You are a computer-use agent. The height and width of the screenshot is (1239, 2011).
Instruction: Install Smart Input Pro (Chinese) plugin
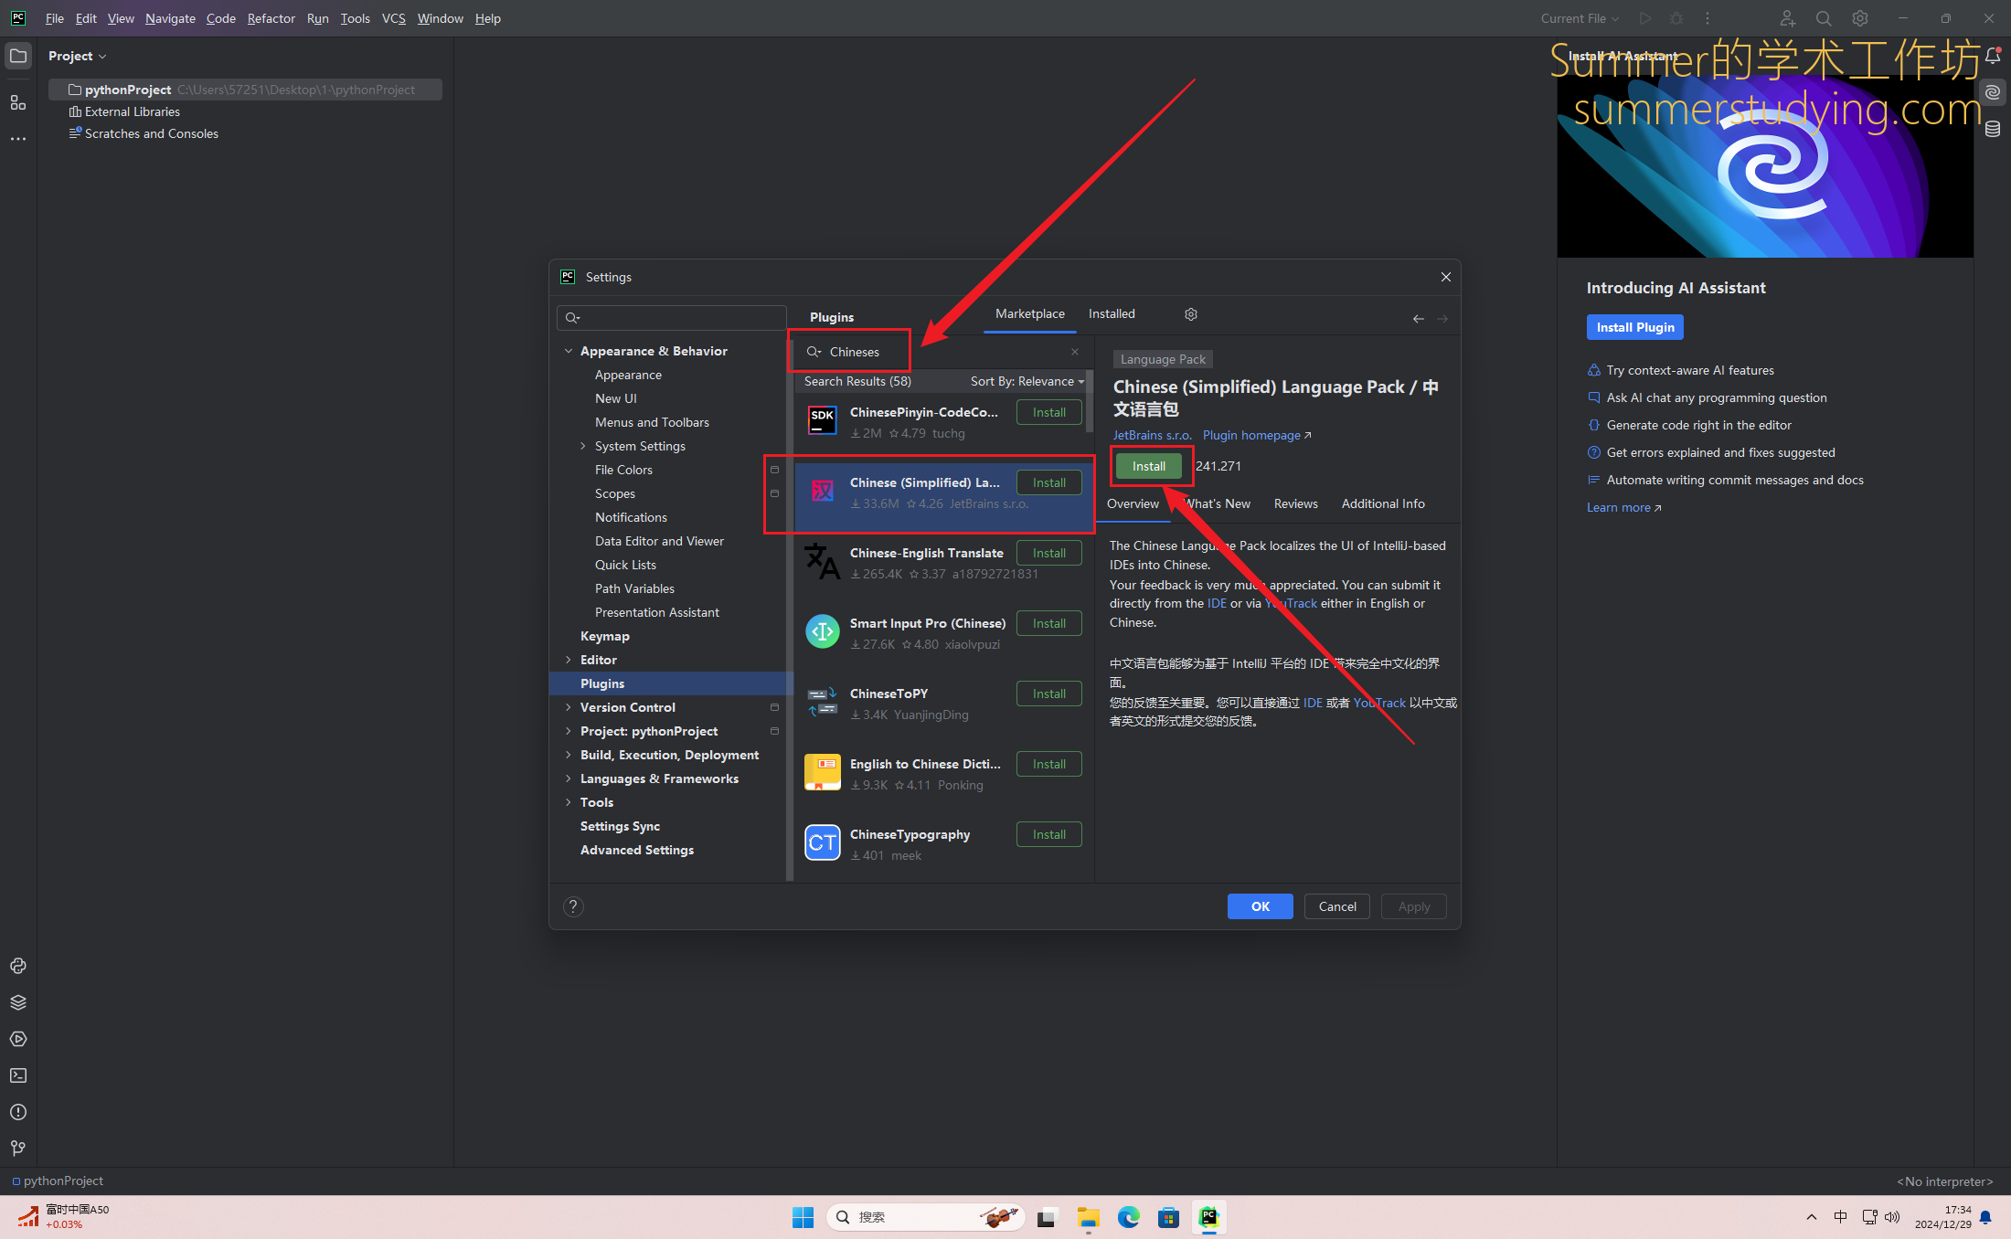click(1049, 623)
